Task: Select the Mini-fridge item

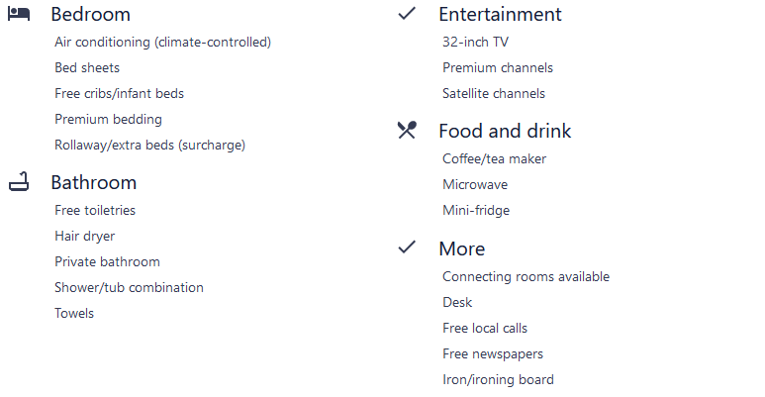Action: (476, 210)
